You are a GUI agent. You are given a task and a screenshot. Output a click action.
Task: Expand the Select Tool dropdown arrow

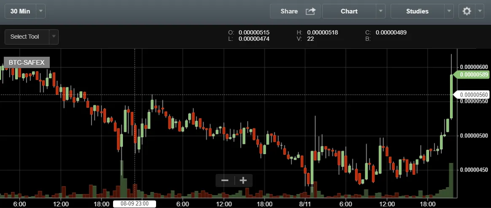pyautogui.click(x=54, y=37)
